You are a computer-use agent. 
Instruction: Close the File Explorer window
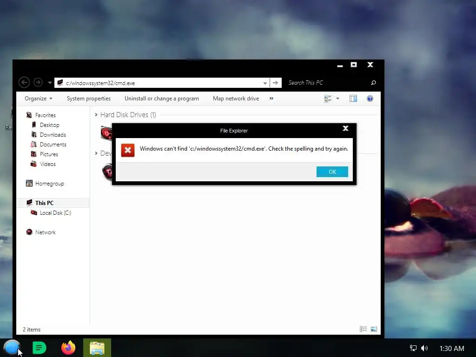[x=370, y=65]
